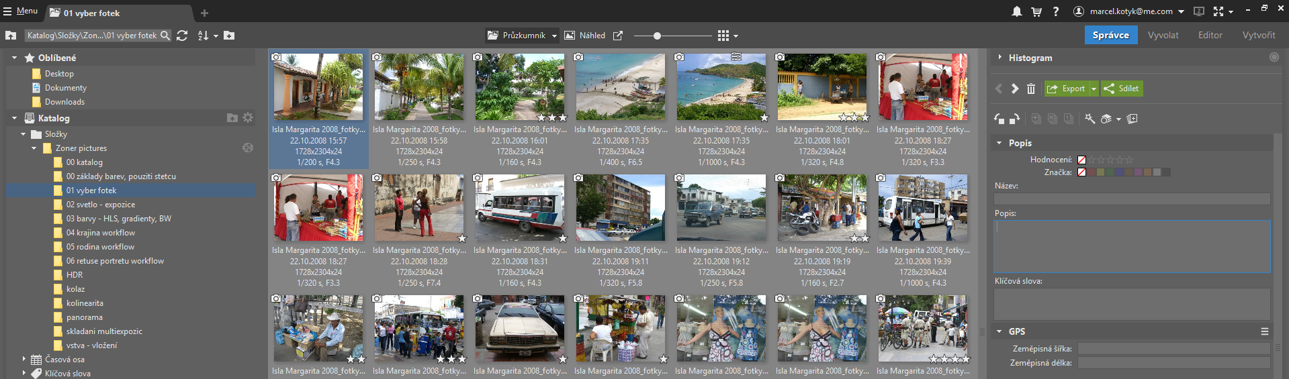Toggle the Histogram panel circle indicator
The image size is (1289, 379).
coord(1274,58)
